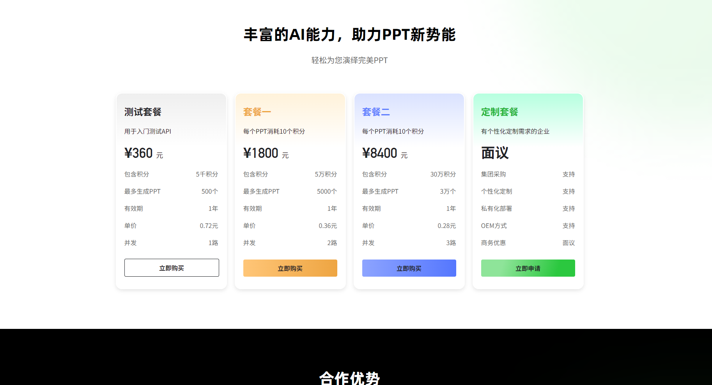Click the ¥360 price
The width and height of the screenshot is (712, 385).
(139, 153)
